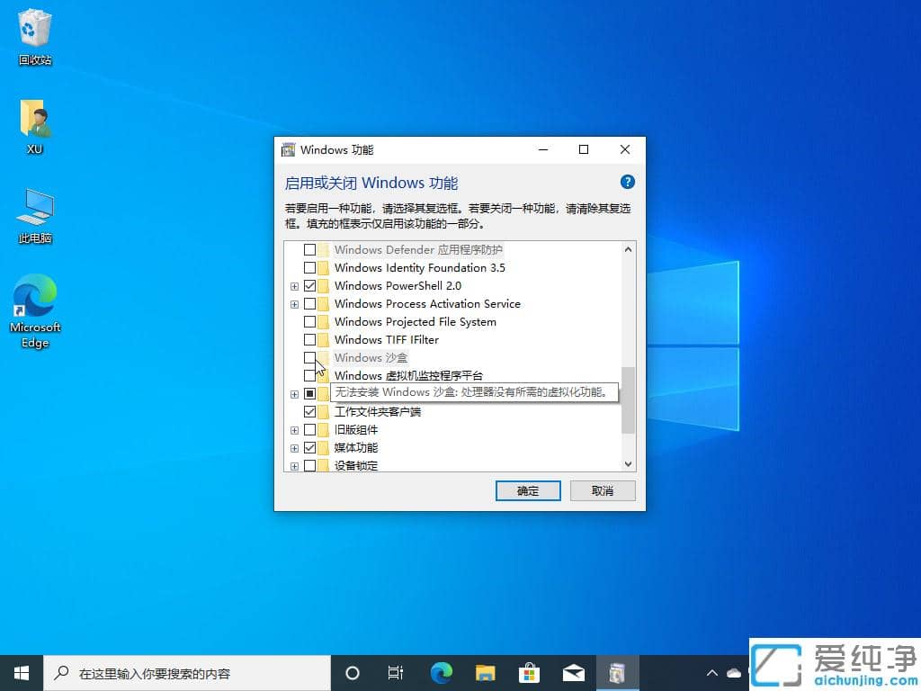Open Microsoft Edge from the taskbar

[440, 672]
